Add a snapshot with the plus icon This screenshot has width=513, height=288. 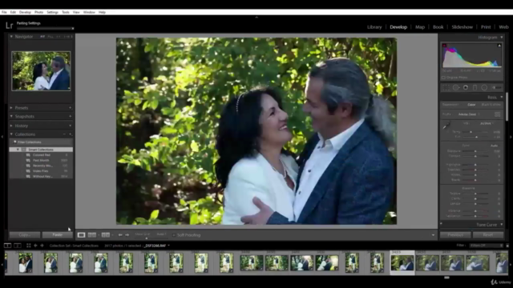[70, 116]
